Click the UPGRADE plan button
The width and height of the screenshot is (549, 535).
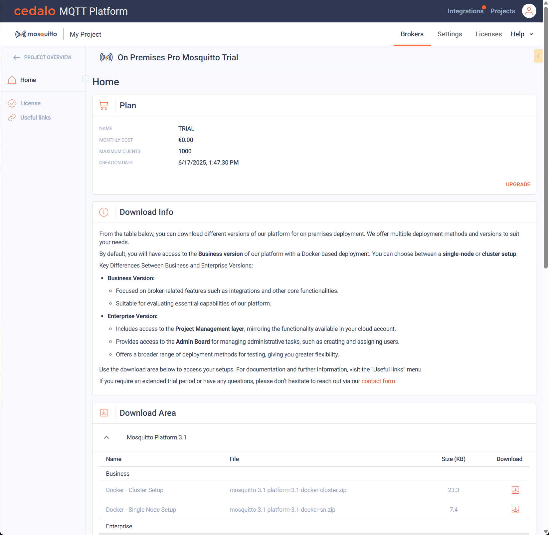coord(518,185)
